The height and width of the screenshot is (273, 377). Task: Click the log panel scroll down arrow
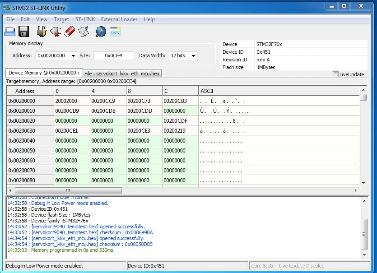tap(364, 255)
